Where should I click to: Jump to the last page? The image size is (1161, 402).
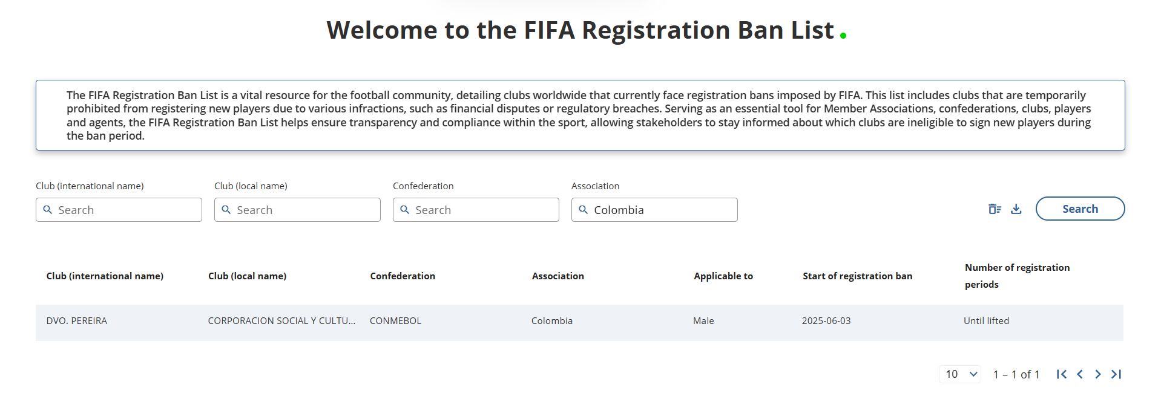point(1116,375)
